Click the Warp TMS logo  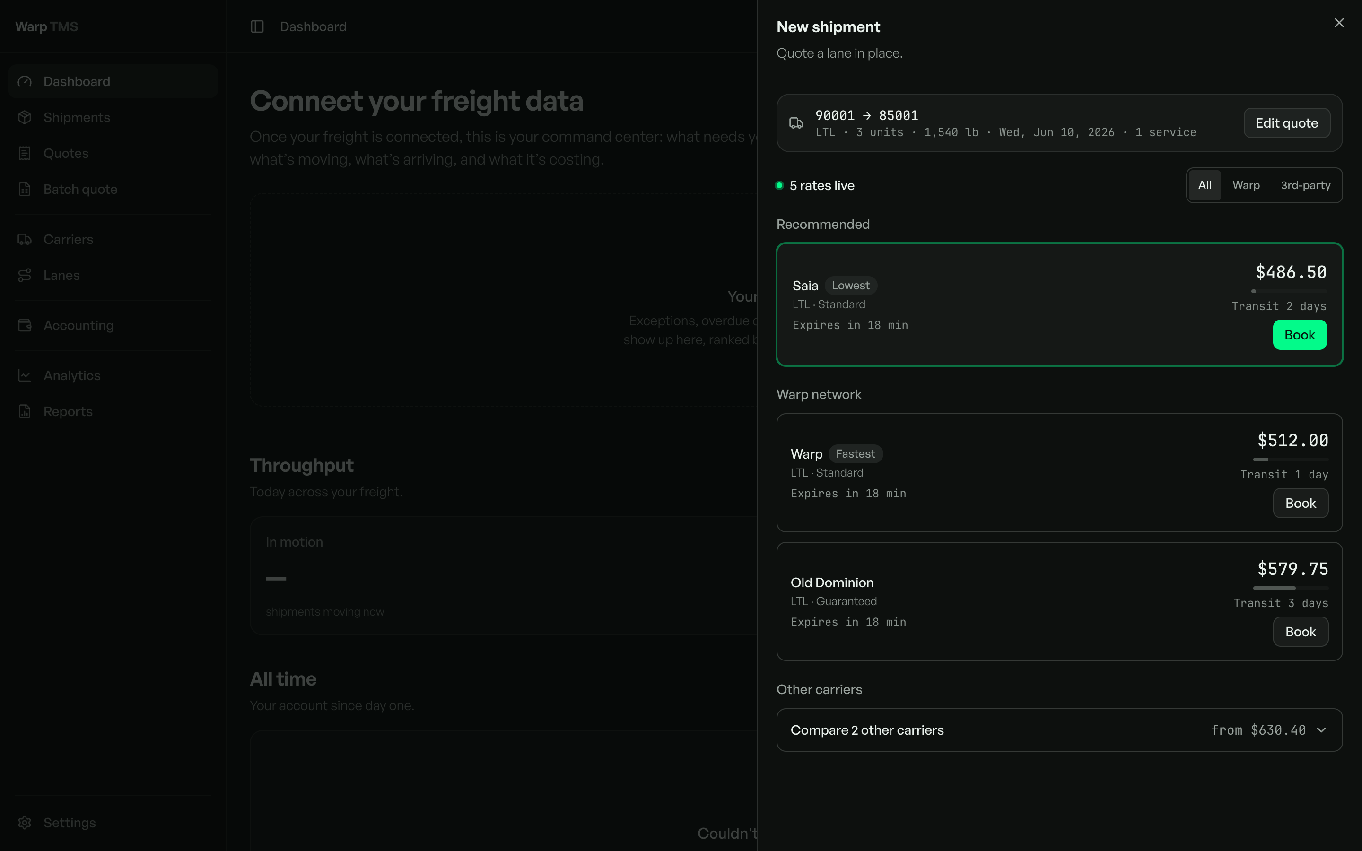[x=47, y=26]
